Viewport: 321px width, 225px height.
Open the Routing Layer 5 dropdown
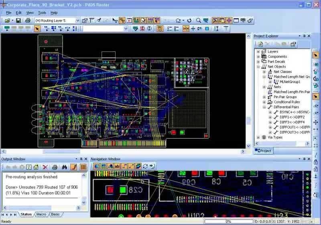pyautogui.click(x=77, y=20)
